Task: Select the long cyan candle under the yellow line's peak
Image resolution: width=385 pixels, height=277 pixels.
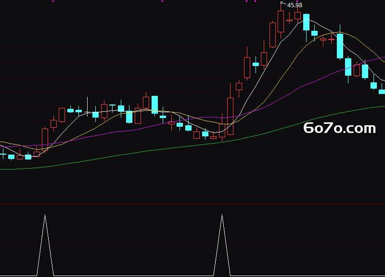Action: point(340,46)
